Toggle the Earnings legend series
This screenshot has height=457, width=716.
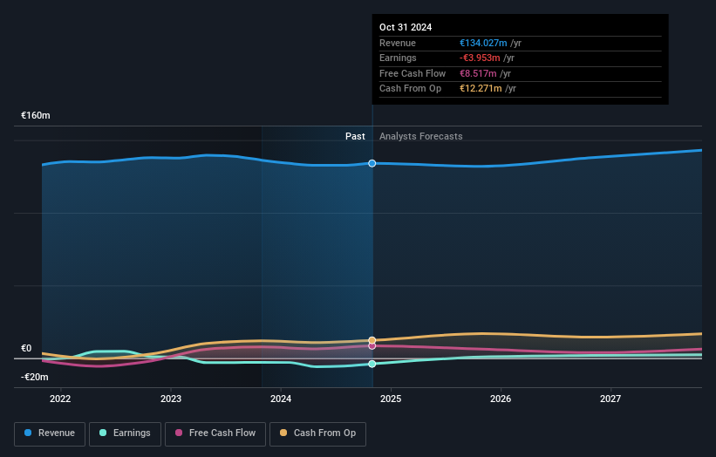tap(125, 433)
